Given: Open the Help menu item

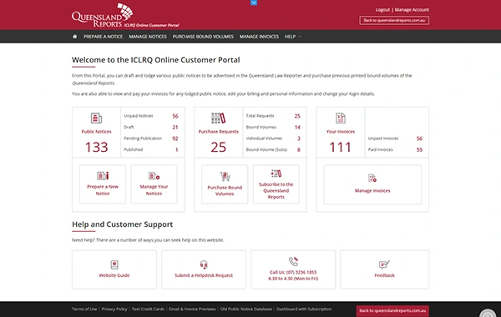Looking at the screenshot, I should [290, 37].
